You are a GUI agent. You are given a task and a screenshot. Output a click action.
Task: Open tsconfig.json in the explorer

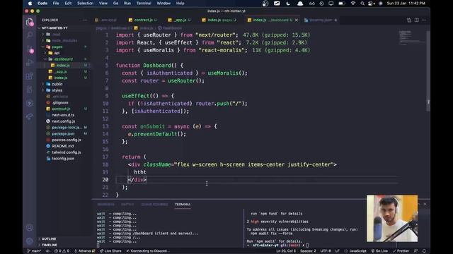coord(63,158)
